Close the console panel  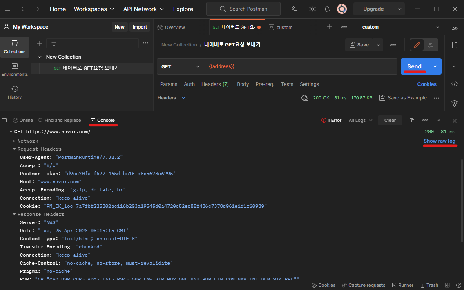pyautogui.click(x=455, y=121)
